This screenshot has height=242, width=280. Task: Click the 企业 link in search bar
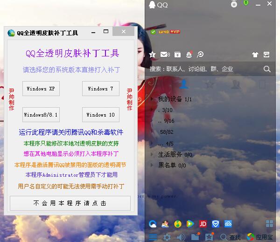(227, 69)
